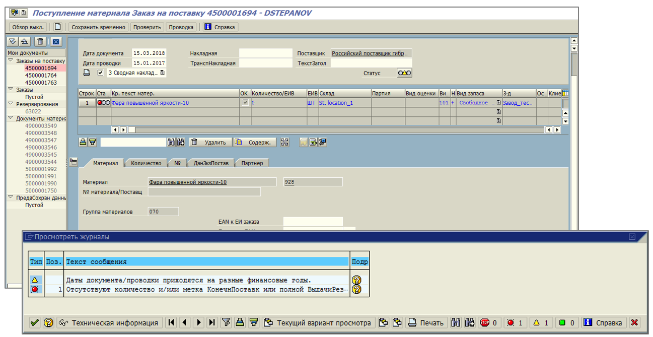The height and width of the screenshot is (337, 653).
Task: Switch to the Партнер tab
Action: 252,163
